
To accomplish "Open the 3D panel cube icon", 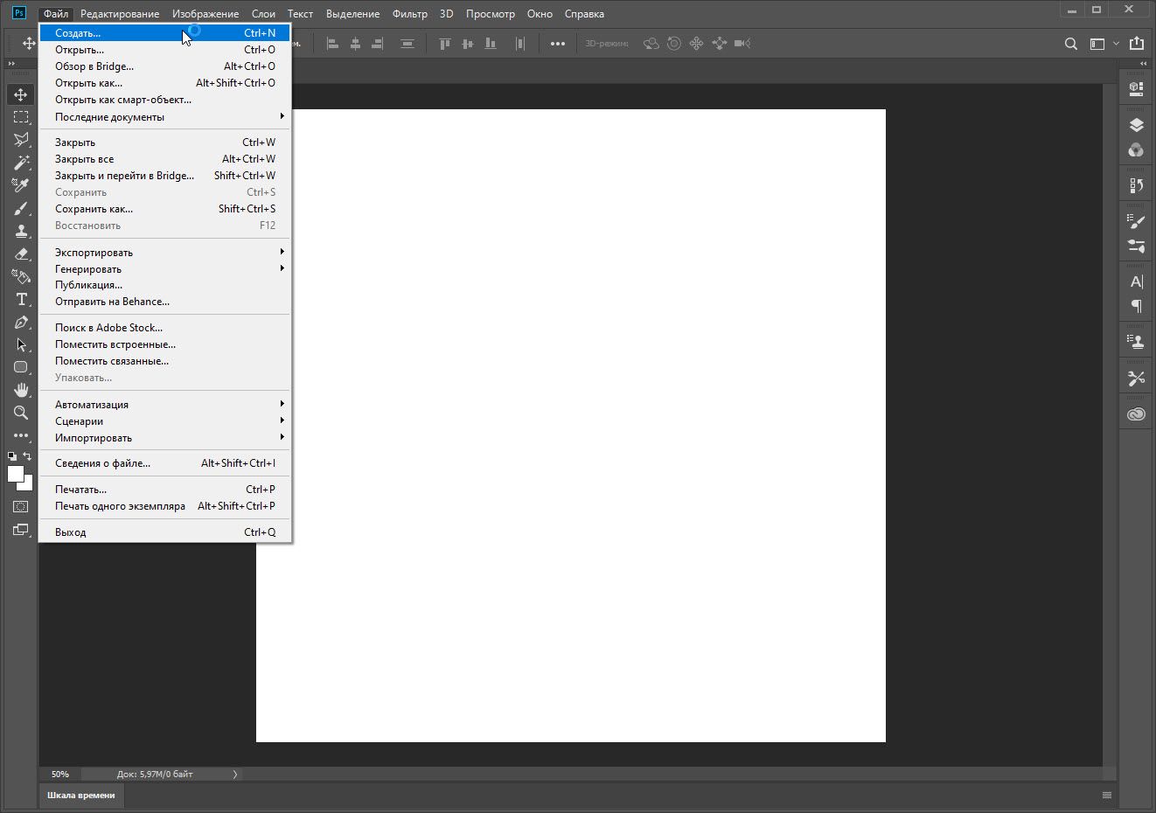I will 1136,87.
